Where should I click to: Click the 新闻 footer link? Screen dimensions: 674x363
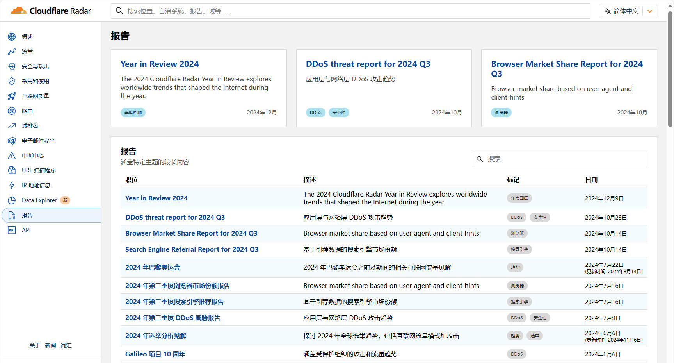coord(50,345)
